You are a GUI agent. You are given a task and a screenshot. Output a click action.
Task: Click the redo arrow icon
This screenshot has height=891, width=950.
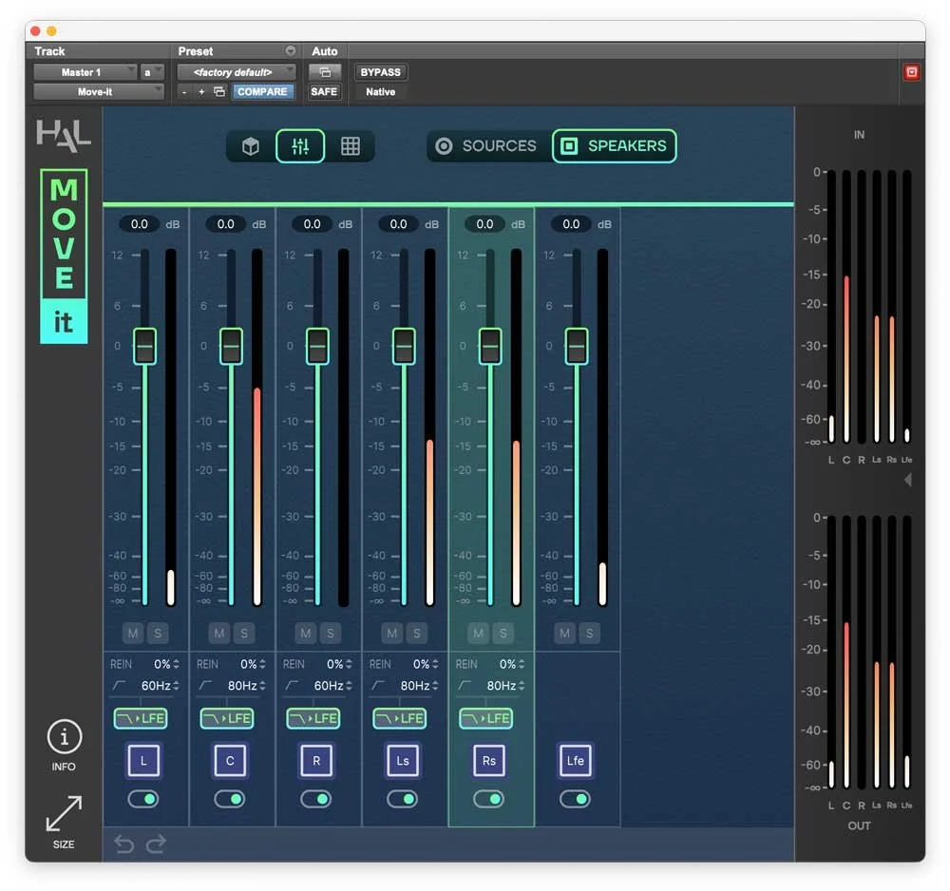pyautogui.click(x=157, y=844)
